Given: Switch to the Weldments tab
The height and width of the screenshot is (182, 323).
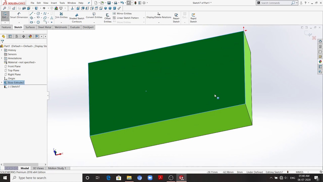Looking at the screenshot, I should pos(61,27).
